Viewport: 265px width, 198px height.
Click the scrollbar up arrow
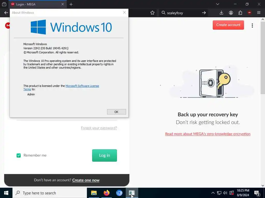263,19
